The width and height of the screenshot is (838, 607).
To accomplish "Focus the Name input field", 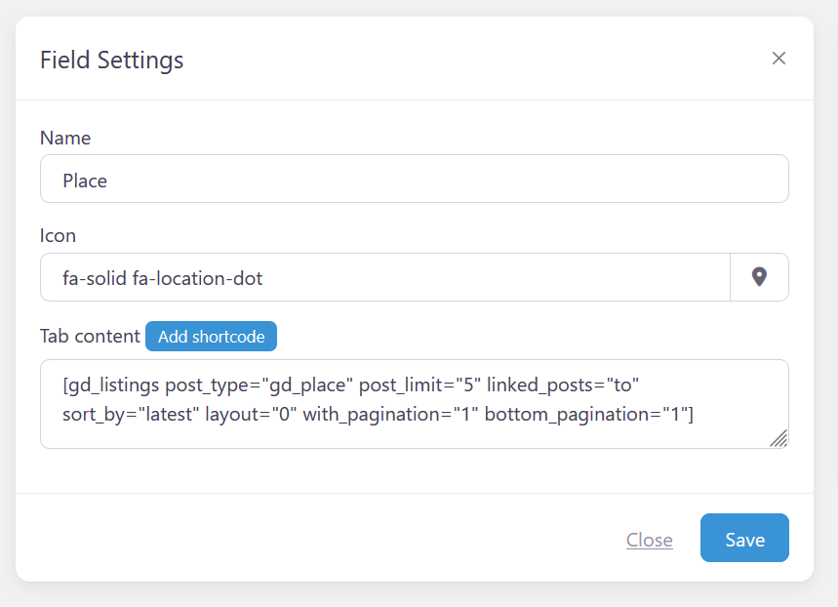I will (415, 179).
